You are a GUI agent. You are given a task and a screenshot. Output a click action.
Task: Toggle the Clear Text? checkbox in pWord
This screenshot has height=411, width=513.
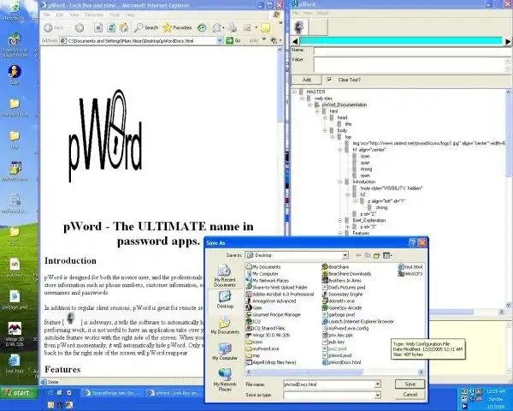pyautogui.click(x=329, y=80)
